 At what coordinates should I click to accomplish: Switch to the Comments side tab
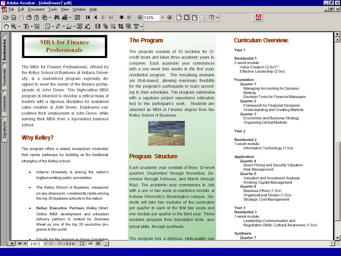pyautogui.click(x=4, y=104)
